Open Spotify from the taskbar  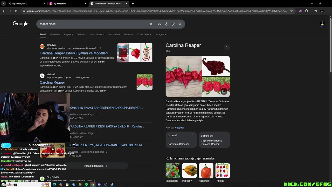pos(86,184)
